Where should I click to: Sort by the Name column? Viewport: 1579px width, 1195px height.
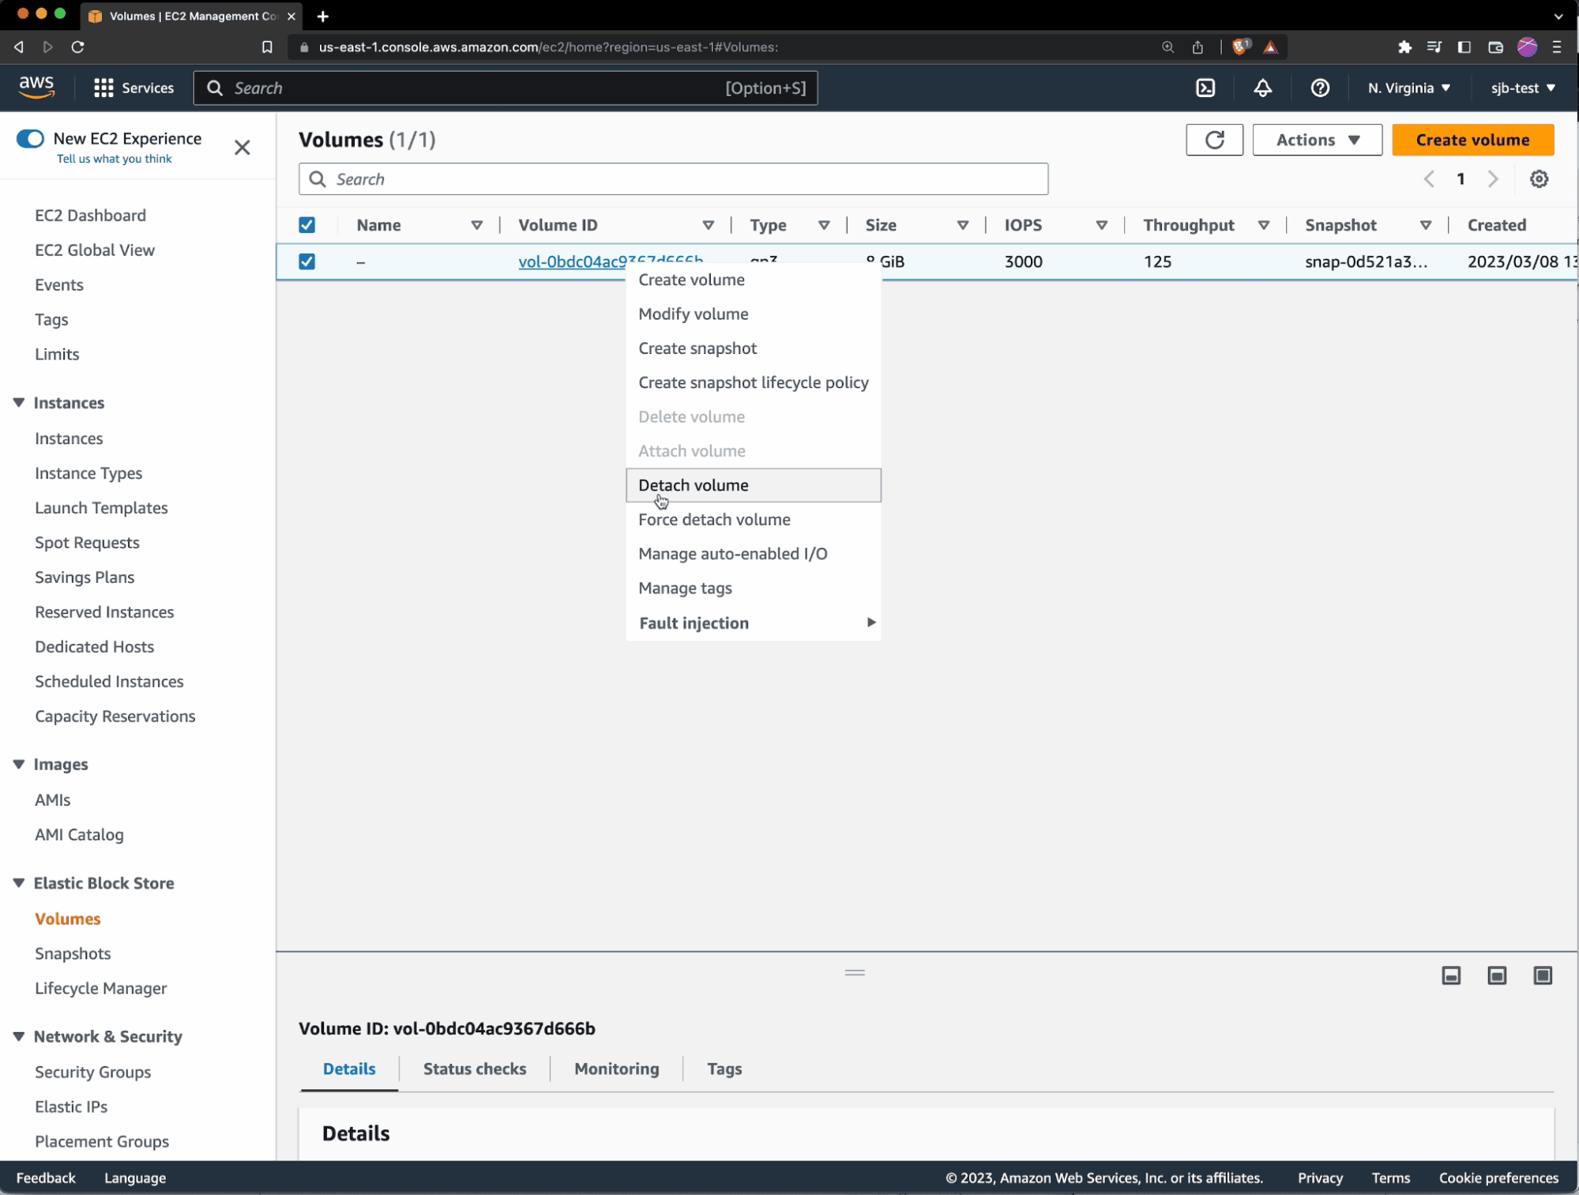(x=476, y=225)
